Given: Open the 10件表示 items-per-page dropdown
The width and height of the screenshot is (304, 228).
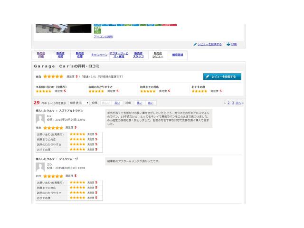Looking at the screenshot, I should click(79, 103).
